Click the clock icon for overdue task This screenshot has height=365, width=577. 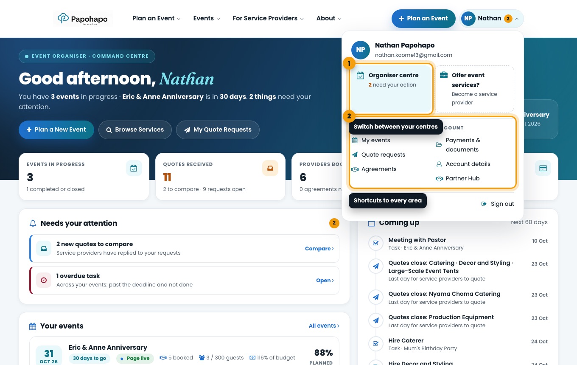(44, 280)
